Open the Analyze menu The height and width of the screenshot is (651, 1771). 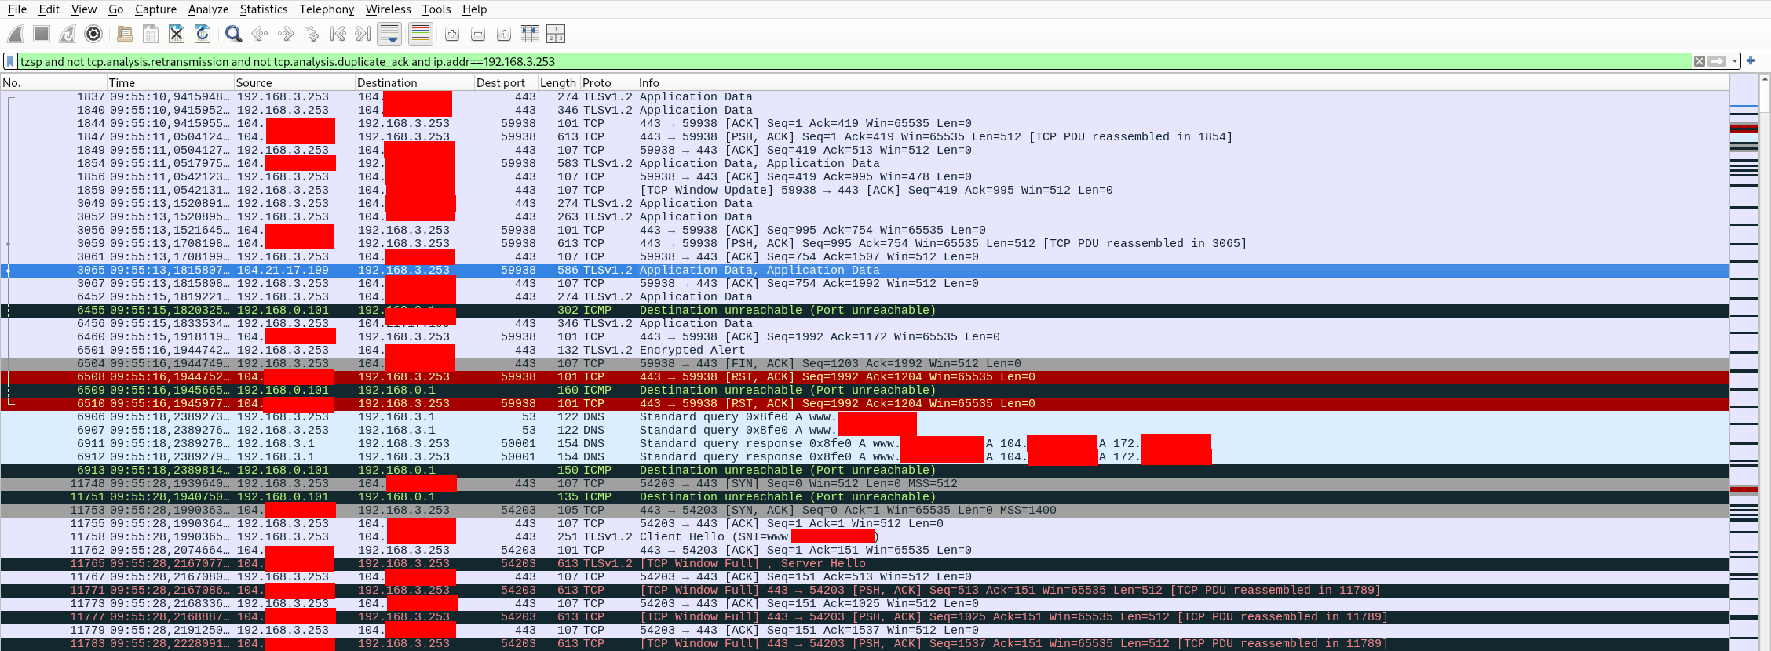pos(209,9)
